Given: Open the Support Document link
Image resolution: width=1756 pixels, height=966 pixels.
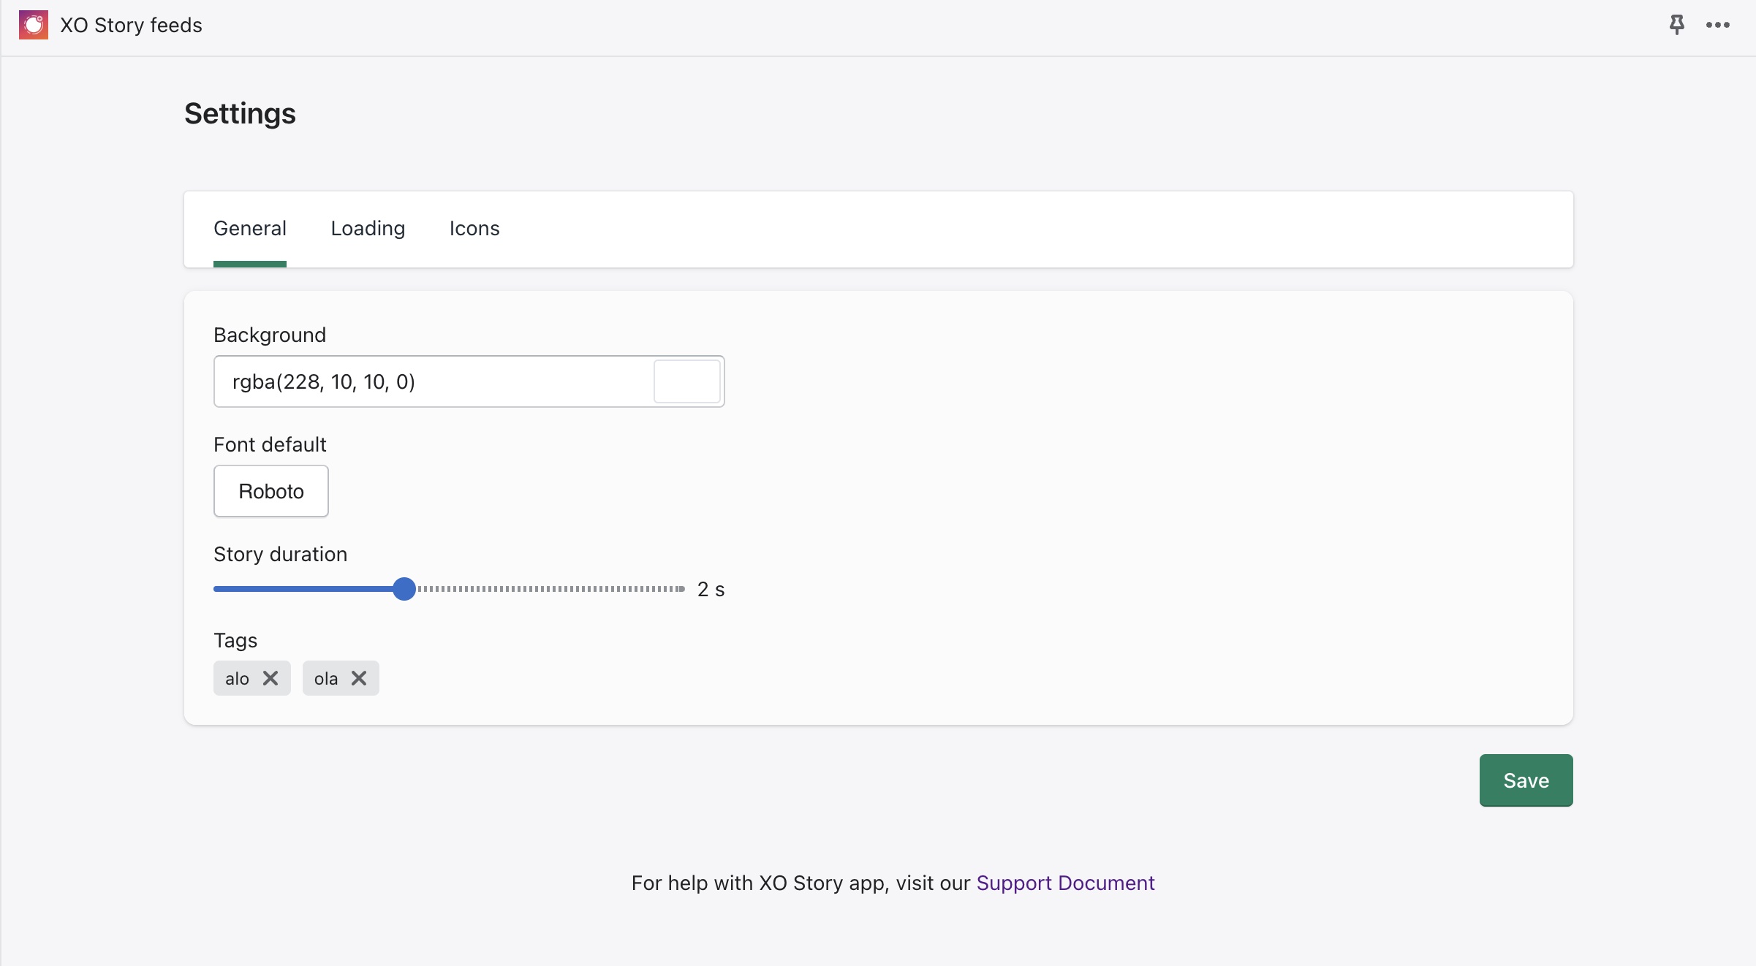Looking at the screenshot, I should click(x=1065, y=883).
